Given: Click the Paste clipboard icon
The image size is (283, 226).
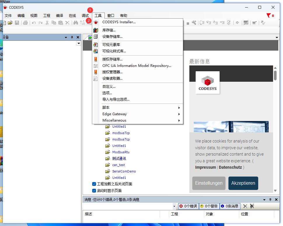Looking at the screenshot, I should click(61, 23).
